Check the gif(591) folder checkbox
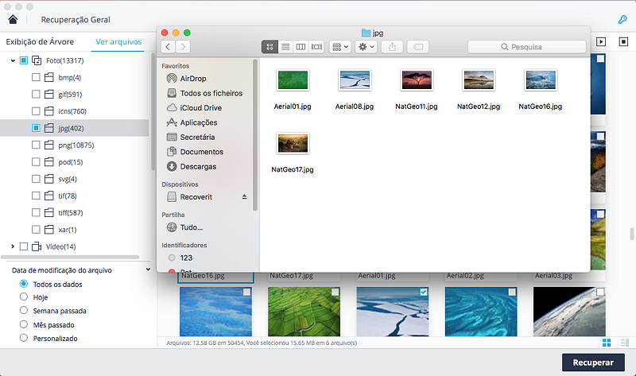This screenshot has width=636, height=376. [36, 94]
